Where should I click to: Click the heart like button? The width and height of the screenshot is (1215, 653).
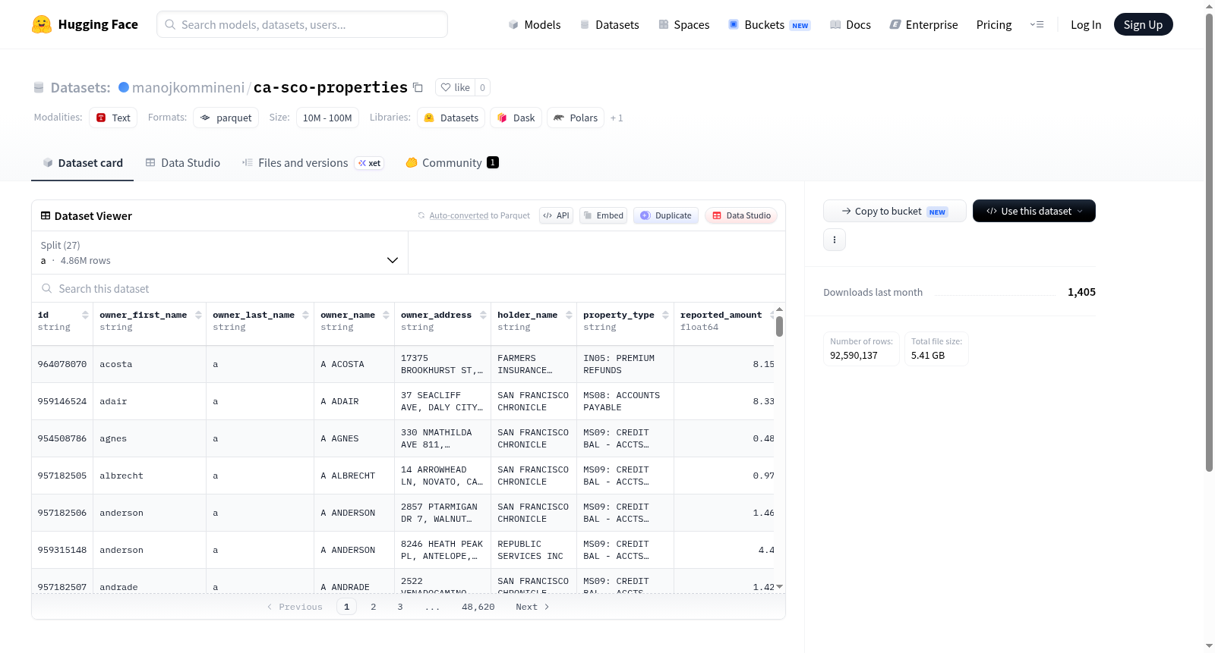(x=455, y=87)
